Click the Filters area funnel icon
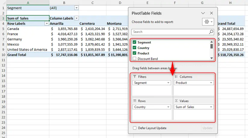Viewport: 248px width, 138px height. click(135, 76)
